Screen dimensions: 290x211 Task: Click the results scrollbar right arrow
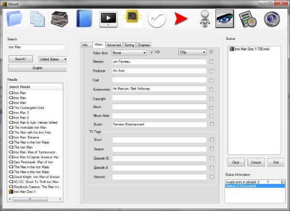[x=60, y=199]
